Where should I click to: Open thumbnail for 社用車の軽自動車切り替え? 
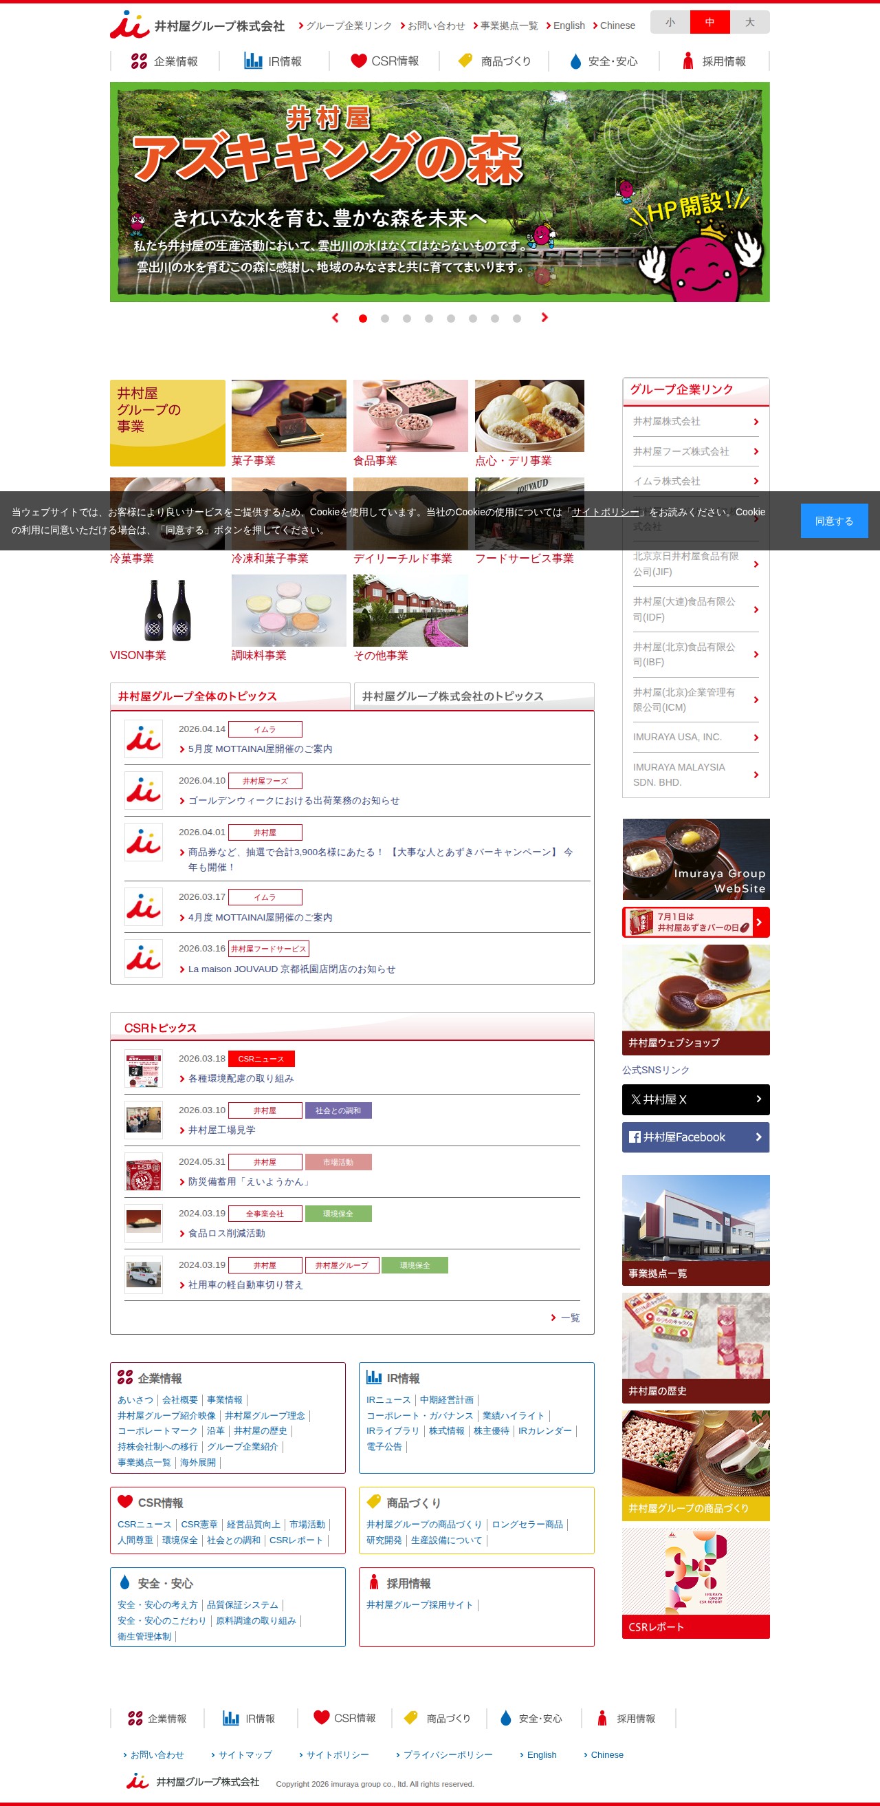pyautogui.click(x=144, y=1275)
